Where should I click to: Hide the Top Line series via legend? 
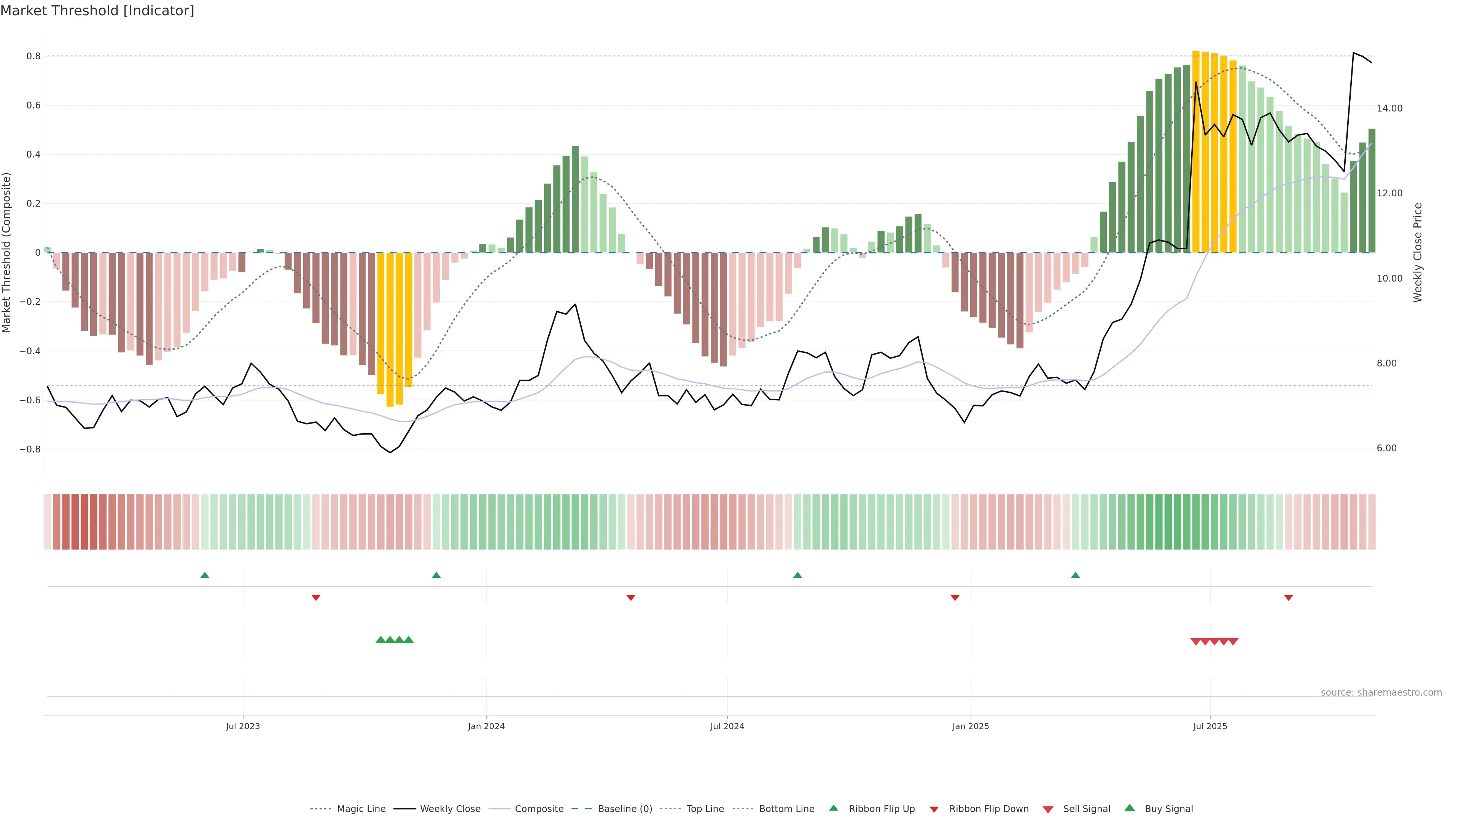[705, 809]
